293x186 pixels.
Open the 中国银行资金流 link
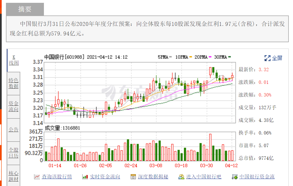(x=257, y=176)
